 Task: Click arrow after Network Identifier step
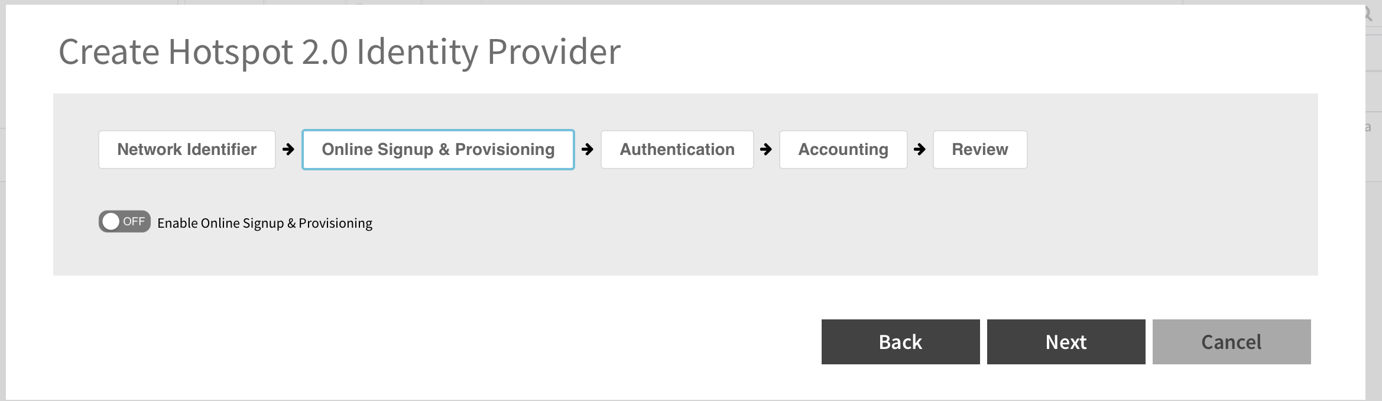click(288, 150)
